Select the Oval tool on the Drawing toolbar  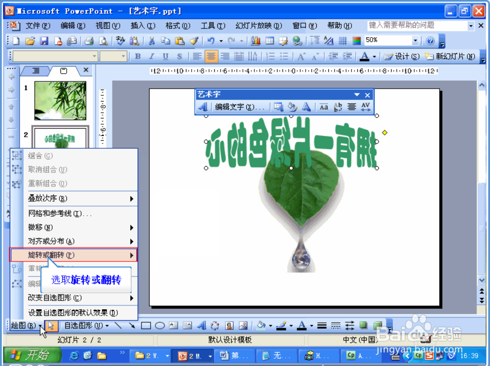160,326
